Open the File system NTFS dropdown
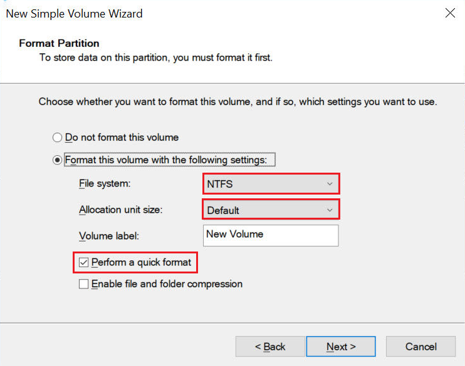Viewport: 465px width, 366px height. pos(270,184)
